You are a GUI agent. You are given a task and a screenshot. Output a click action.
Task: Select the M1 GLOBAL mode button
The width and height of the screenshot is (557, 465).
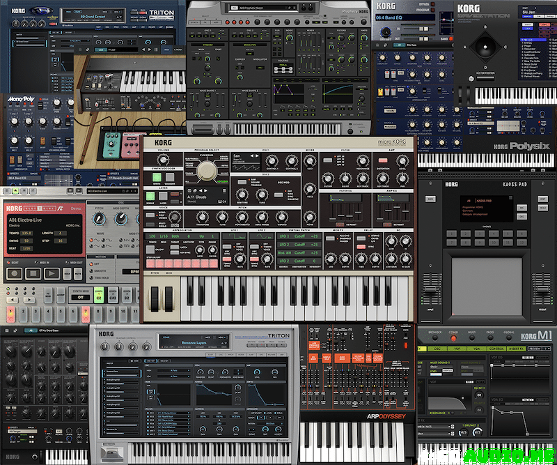click(509, 337)
